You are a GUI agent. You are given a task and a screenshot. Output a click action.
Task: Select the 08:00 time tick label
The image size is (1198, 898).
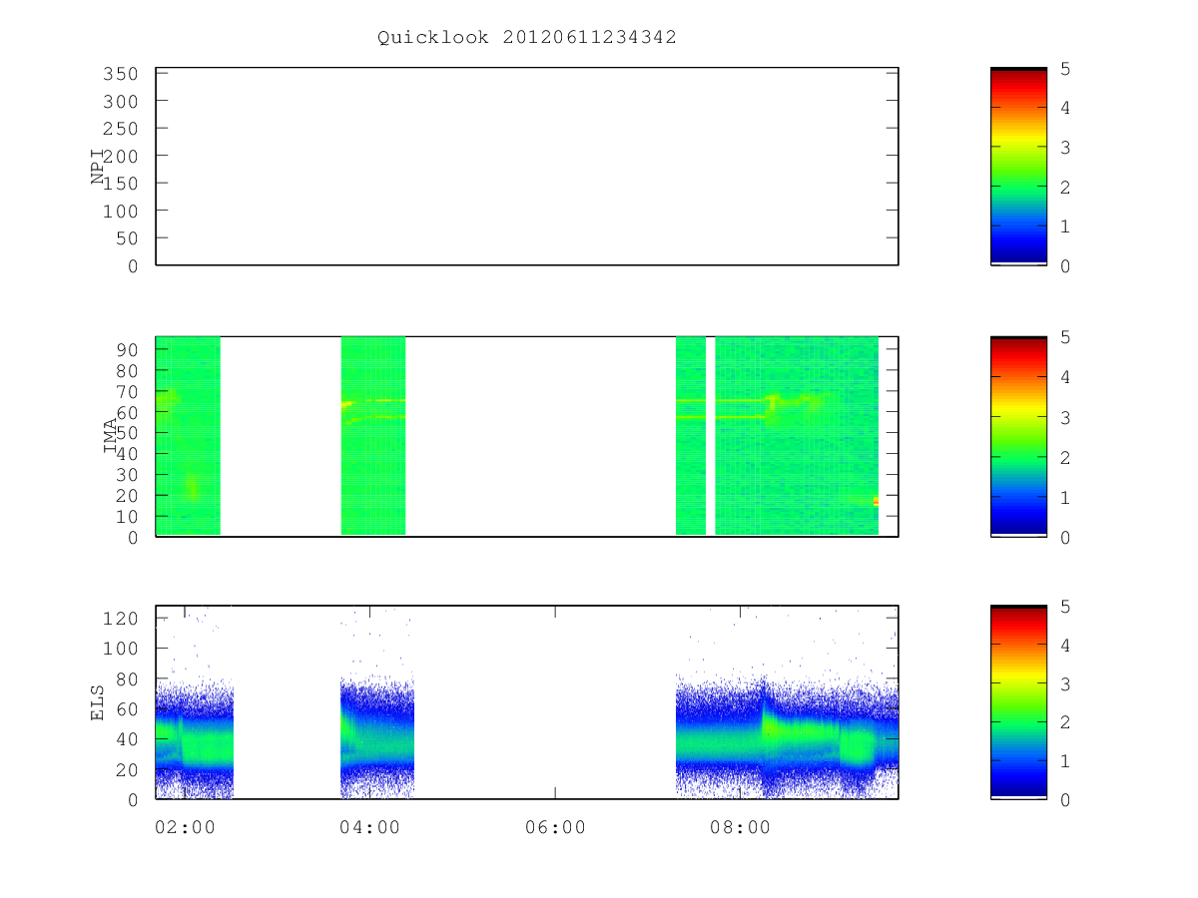[739, 828]
